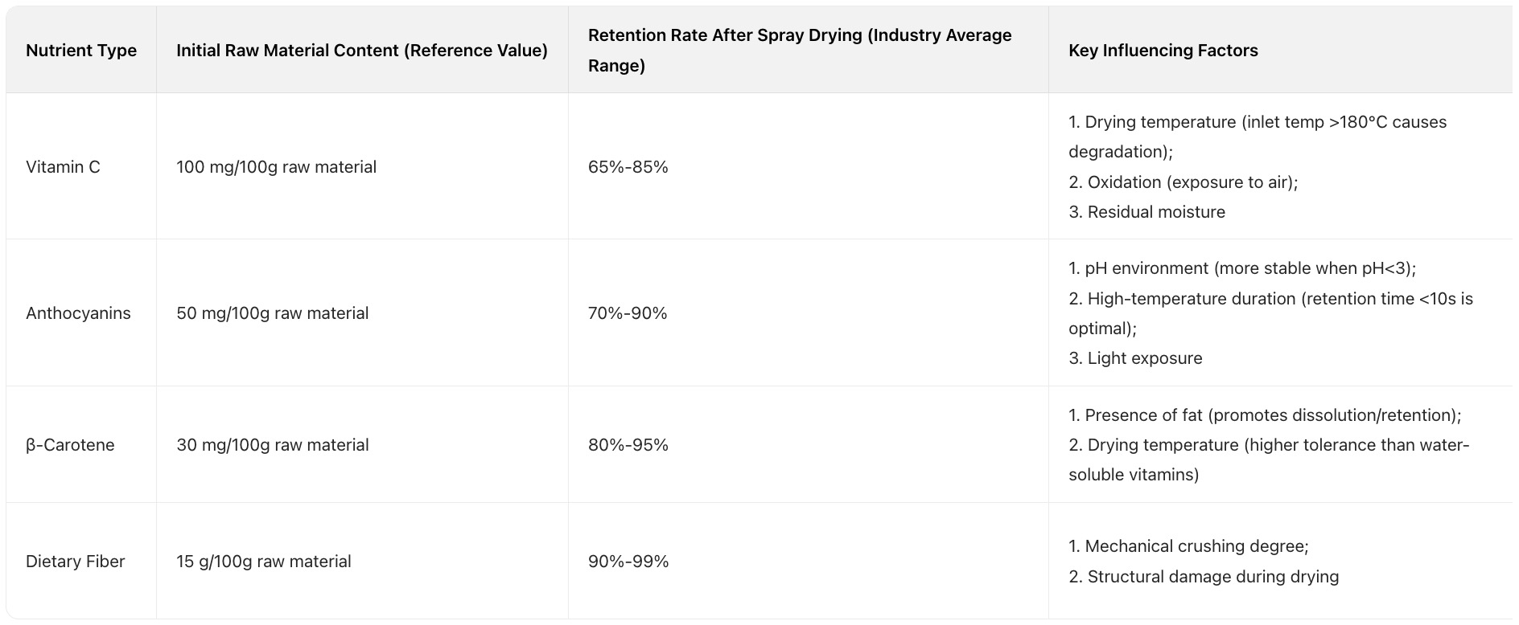The width and height of the screenshot is (1519, 625).
Task: Click the Key Influencing Factors header
Action: [1163, 51]
